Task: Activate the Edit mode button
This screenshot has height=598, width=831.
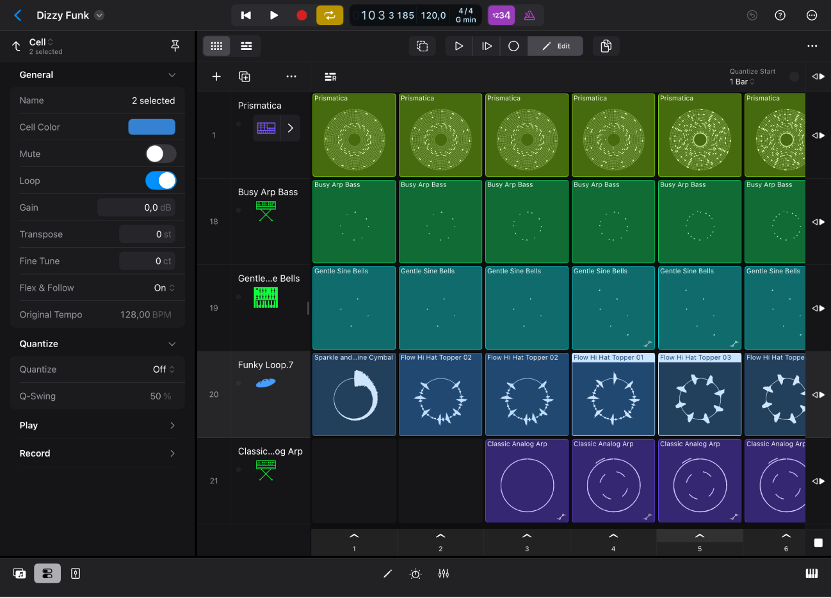Action: 555,45
